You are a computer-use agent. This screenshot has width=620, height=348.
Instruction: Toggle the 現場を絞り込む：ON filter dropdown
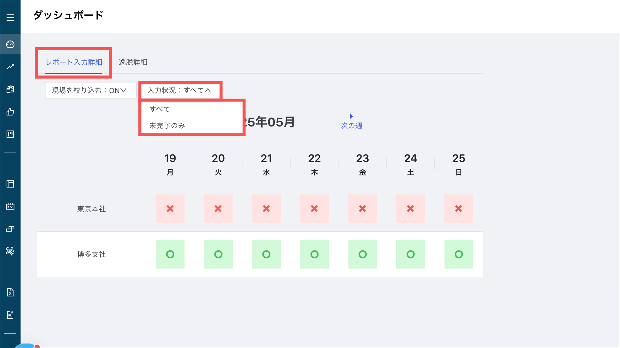tap(91, 90)
